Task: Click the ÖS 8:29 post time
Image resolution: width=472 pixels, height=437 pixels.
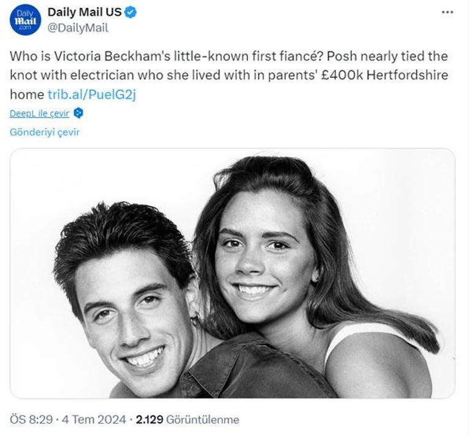Action: (31, 420)
